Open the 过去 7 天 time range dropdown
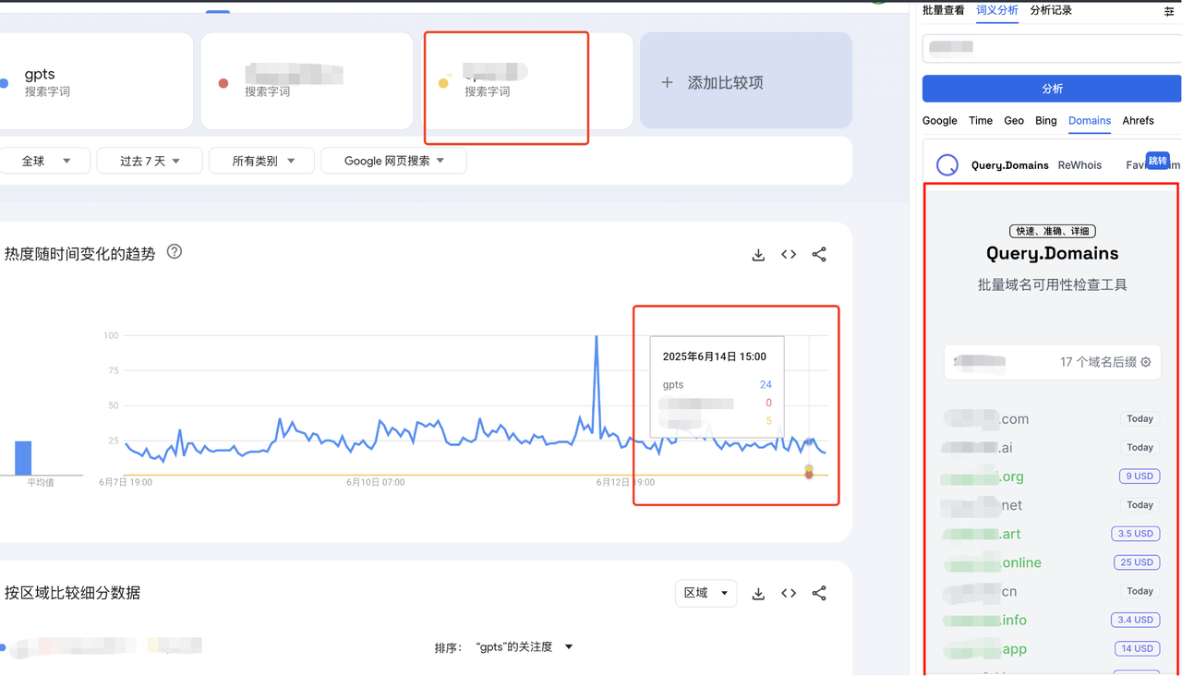 [150, 161]
